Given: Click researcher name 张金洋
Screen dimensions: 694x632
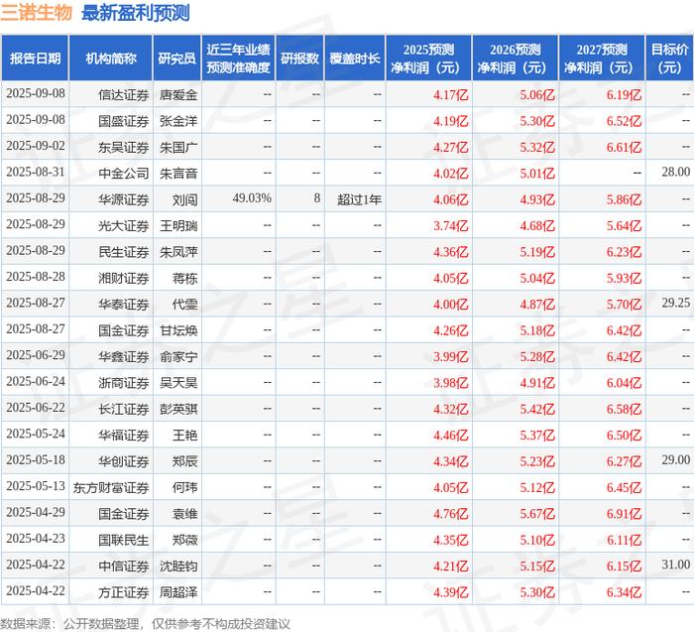Looking at the screenshot, I should click(x=178, y=121).
